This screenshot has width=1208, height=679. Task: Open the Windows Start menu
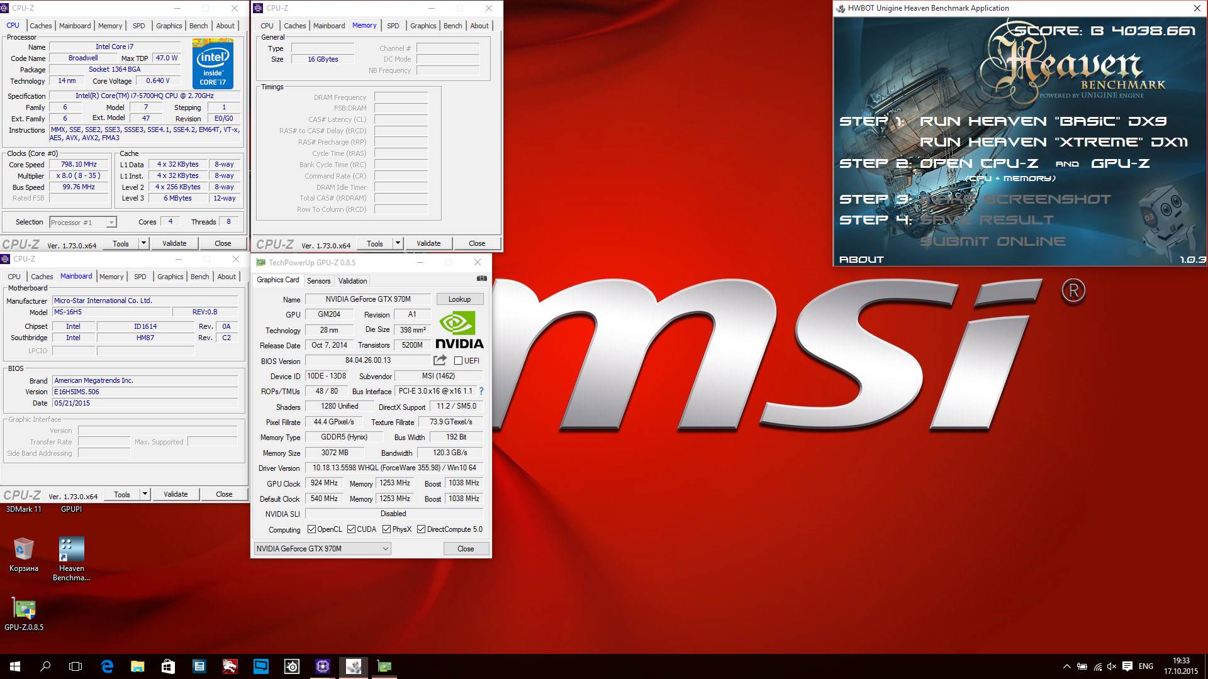tap(15, 666)
